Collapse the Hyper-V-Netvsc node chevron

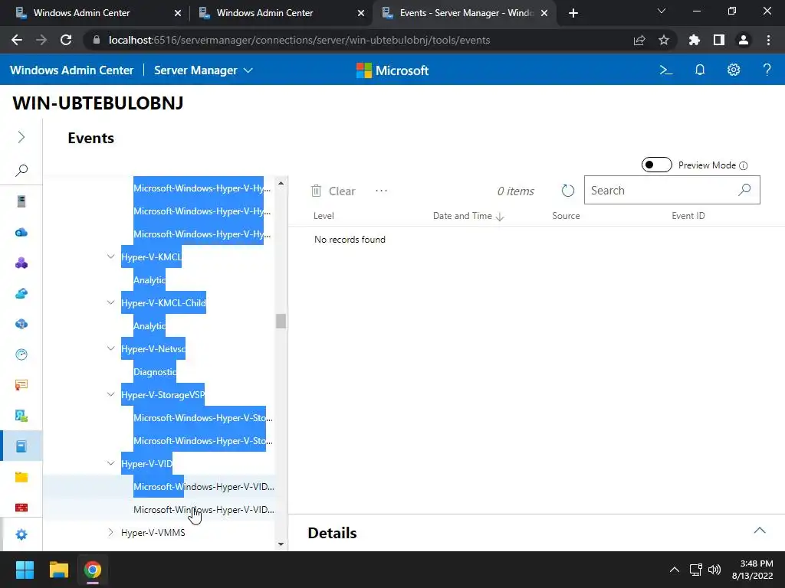[110, 348]
